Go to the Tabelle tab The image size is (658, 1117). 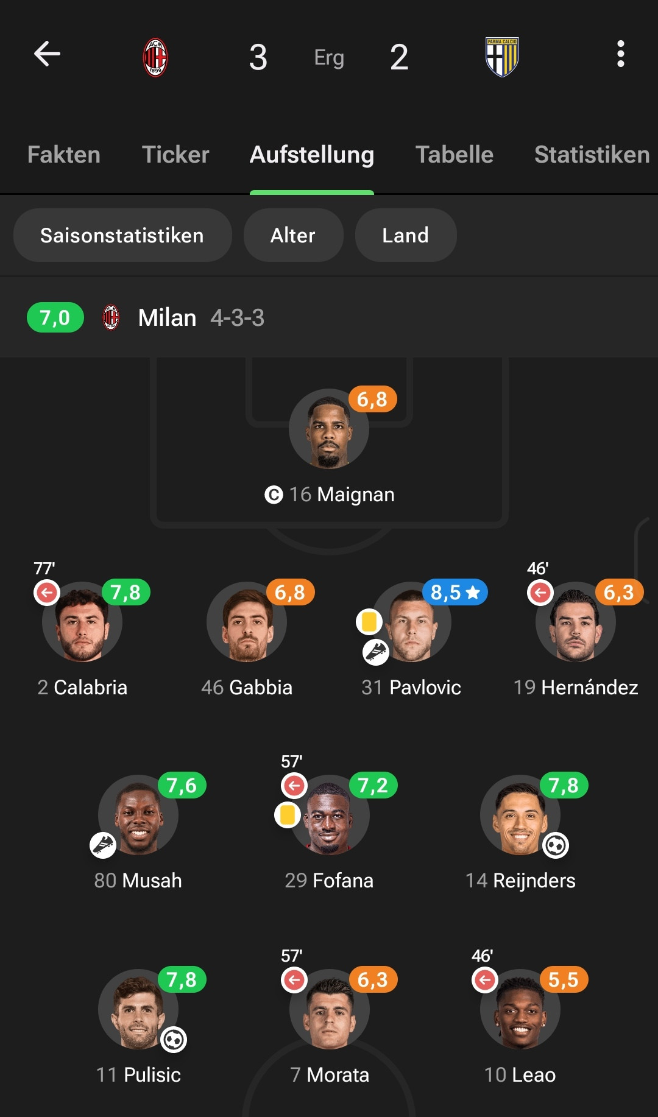tap(454, 155)
